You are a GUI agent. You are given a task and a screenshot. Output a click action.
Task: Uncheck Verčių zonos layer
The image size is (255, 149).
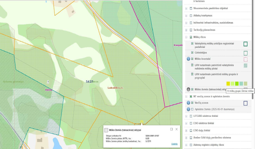coord(192,103)
